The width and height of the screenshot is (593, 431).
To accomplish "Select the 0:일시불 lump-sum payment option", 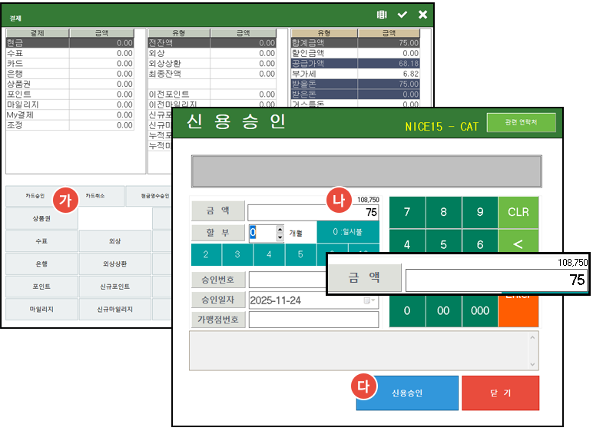I will pyautogui.click(x=347, y=232).
